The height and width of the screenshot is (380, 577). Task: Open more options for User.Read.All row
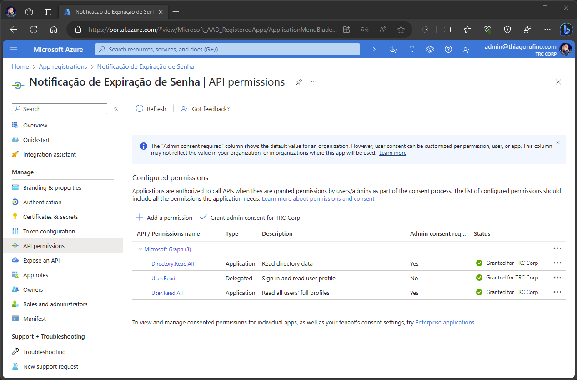[x=557, y=292]
